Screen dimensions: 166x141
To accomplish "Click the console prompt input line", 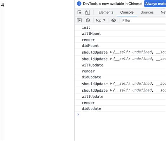I will (x=122, y=114).
